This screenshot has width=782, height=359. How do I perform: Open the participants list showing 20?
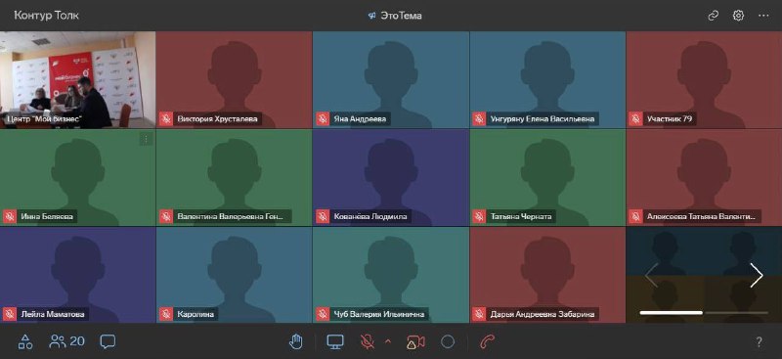tap(66, 341)
